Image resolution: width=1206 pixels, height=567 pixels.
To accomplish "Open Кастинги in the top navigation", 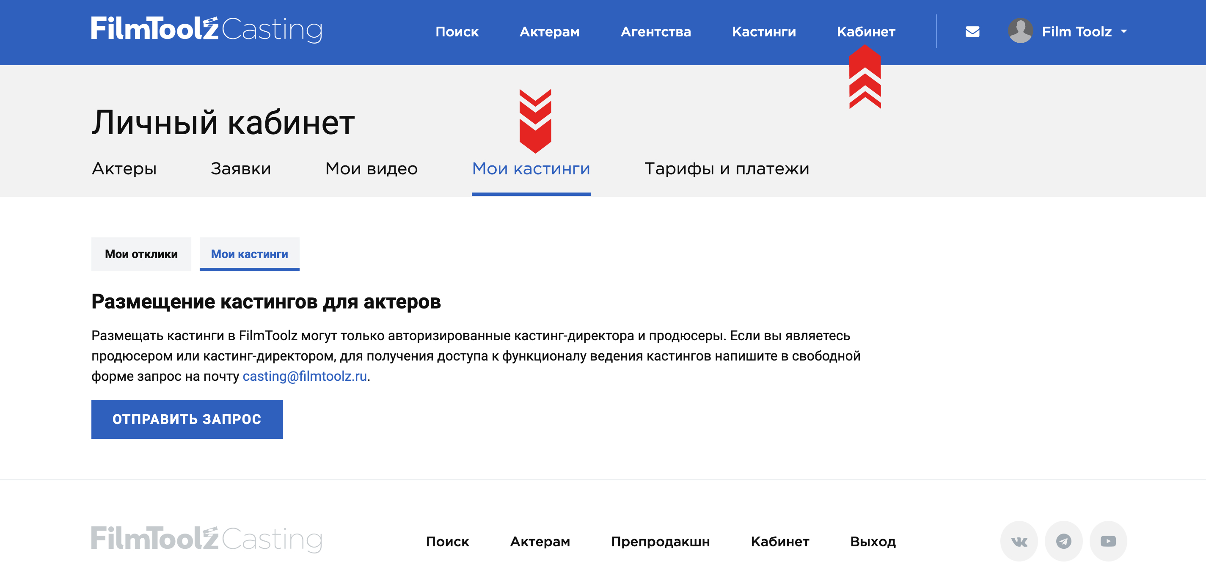I will tap(764, 31).
